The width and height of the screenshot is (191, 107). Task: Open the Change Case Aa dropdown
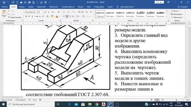pos(53,12)
